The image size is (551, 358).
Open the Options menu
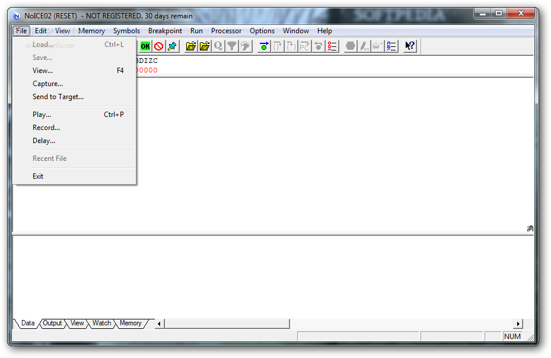pyautogui.click(x=262, y=31)
